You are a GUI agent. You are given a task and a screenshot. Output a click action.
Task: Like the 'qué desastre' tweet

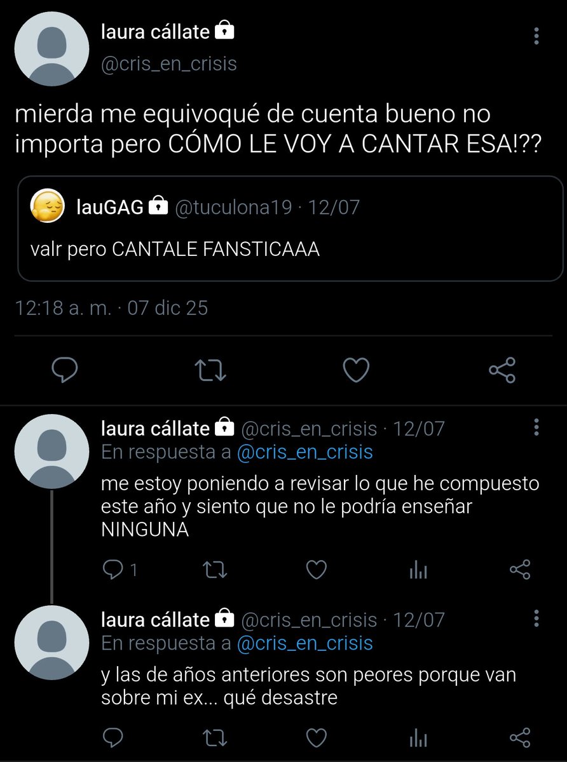click(x=316, y=737)
